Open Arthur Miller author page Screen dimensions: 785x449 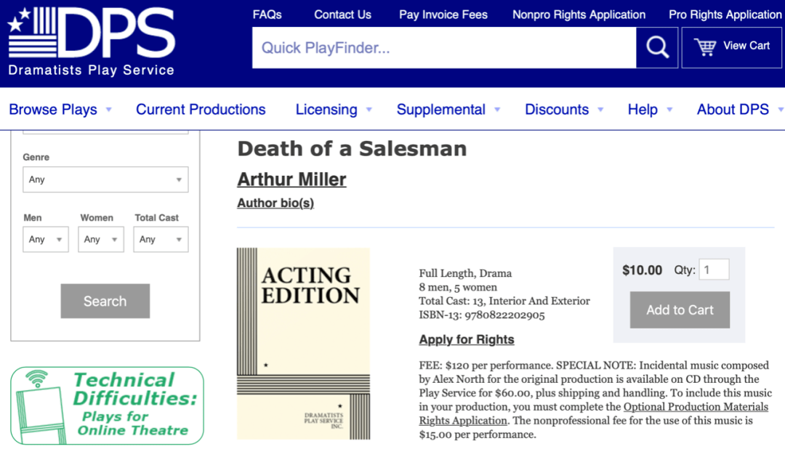[x=292, y=179]
